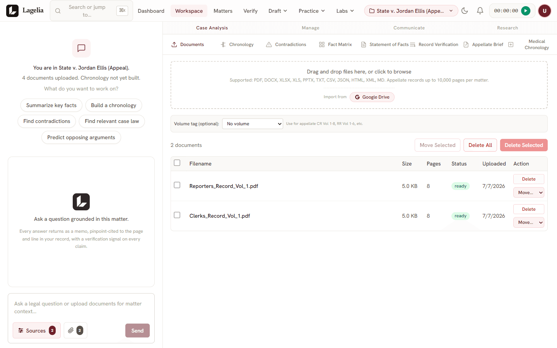Screen dimensions: 557x348
Task: Open the Matters page
Action: click(x=223, y=11)
